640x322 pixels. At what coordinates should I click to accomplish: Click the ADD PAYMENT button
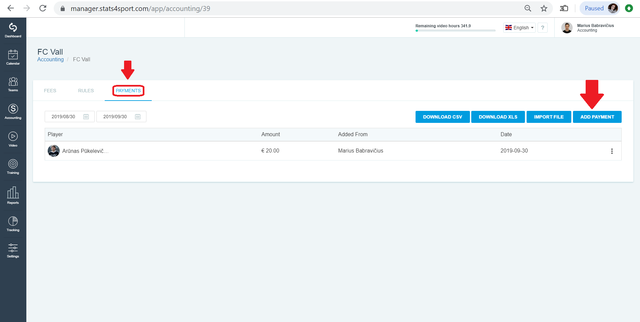pos(597,117)
